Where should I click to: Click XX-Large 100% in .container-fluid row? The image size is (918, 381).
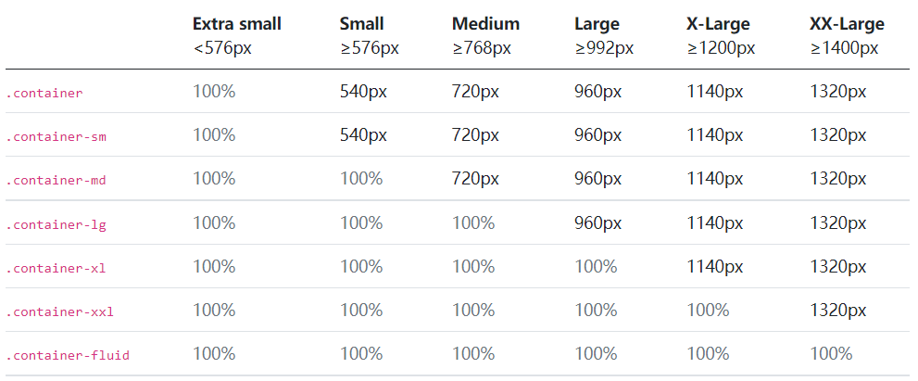click(x=831, y=354)
